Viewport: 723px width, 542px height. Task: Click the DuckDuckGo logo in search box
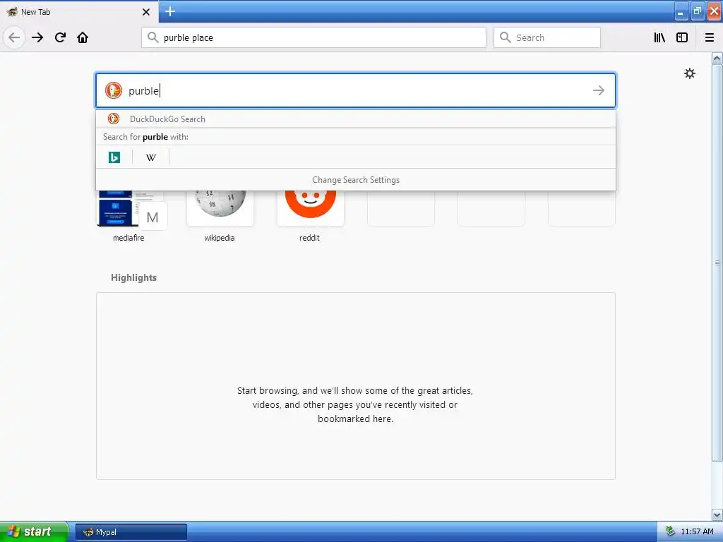point(114,90)
